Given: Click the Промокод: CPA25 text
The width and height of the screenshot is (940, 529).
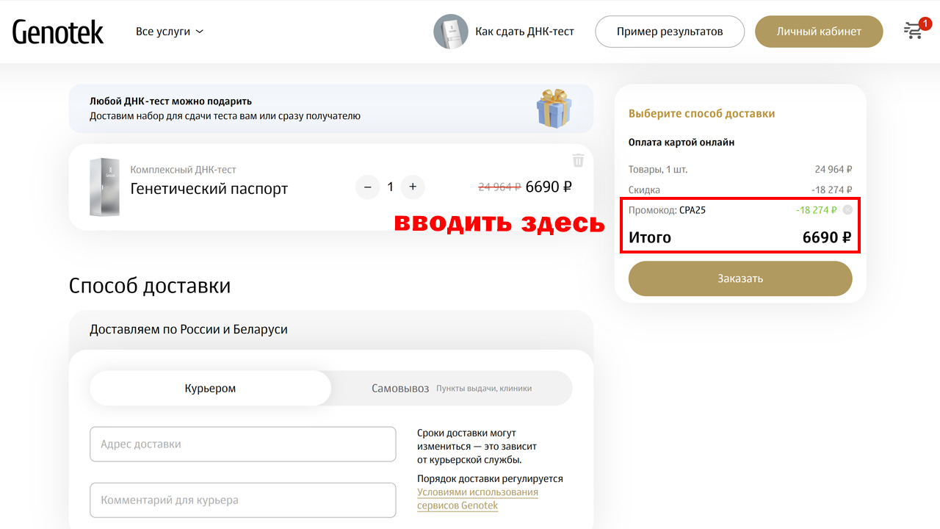Looking at the screenshot, I should (667, 210).
